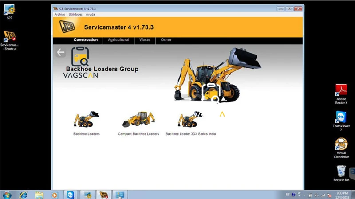Image resolution: width=355 pixels, height=199 pixels.
Task: Open the Ayuda menu
Action: point(90,14)
